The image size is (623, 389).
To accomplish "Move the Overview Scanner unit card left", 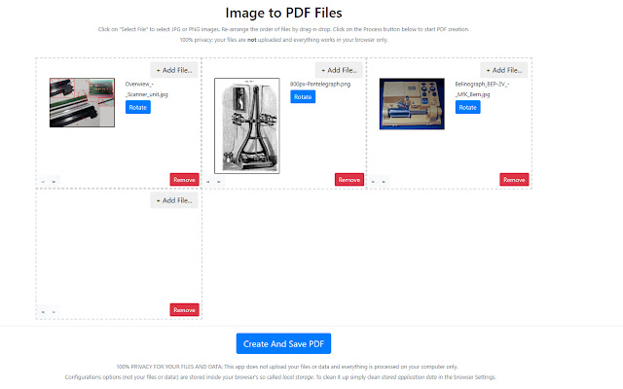I will (x=43, y=181).
